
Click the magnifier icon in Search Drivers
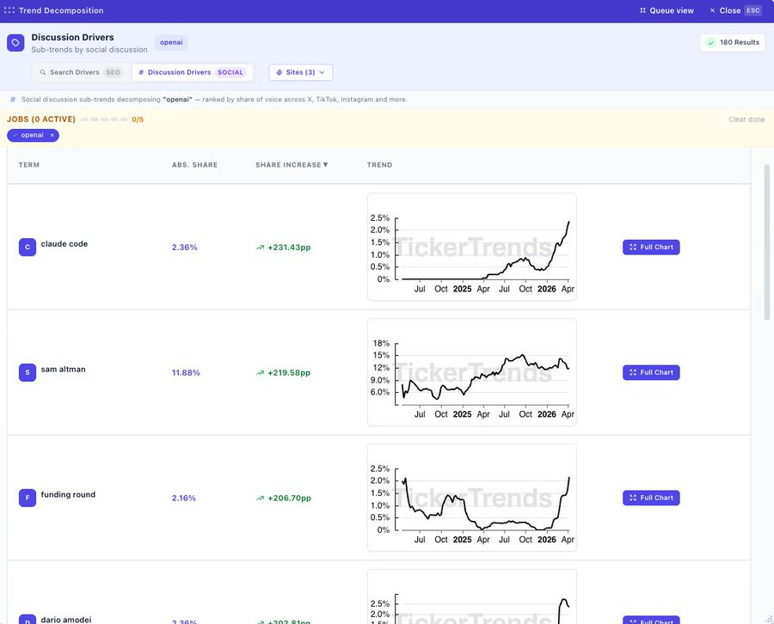(x=43, y=72)
